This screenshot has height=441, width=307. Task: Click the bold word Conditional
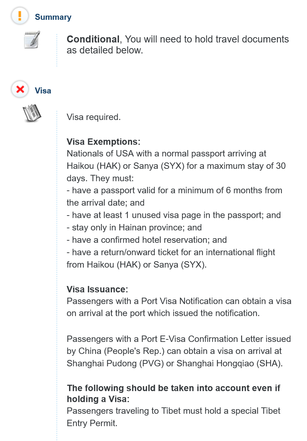pyautogui.click(x=93, y=39)
